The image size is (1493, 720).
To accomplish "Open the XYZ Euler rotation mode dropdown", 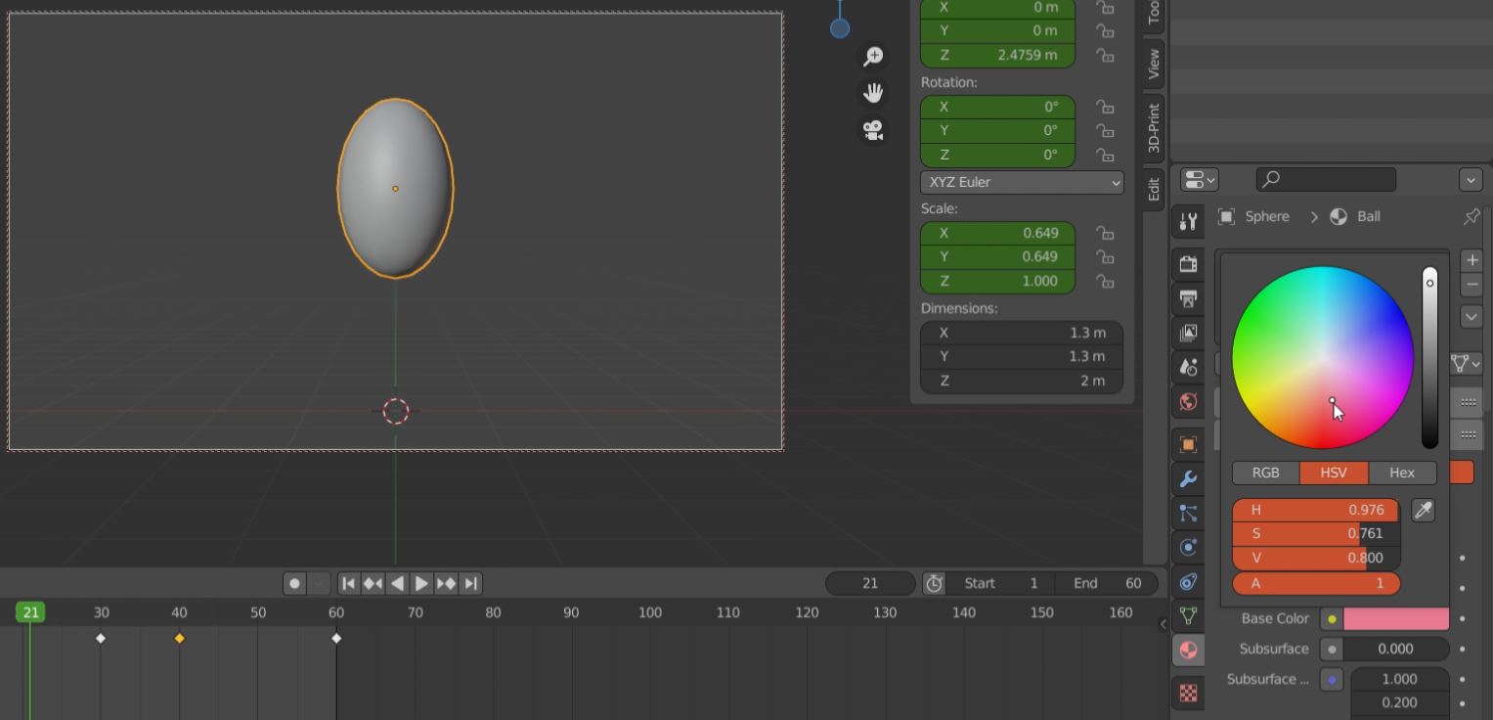I will (x=1022, y=182).
